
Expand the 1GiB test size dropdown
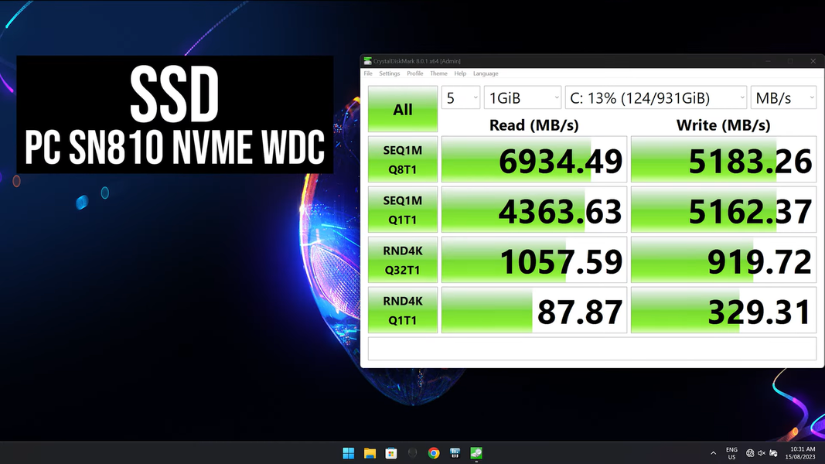click(x=523, y=98)
